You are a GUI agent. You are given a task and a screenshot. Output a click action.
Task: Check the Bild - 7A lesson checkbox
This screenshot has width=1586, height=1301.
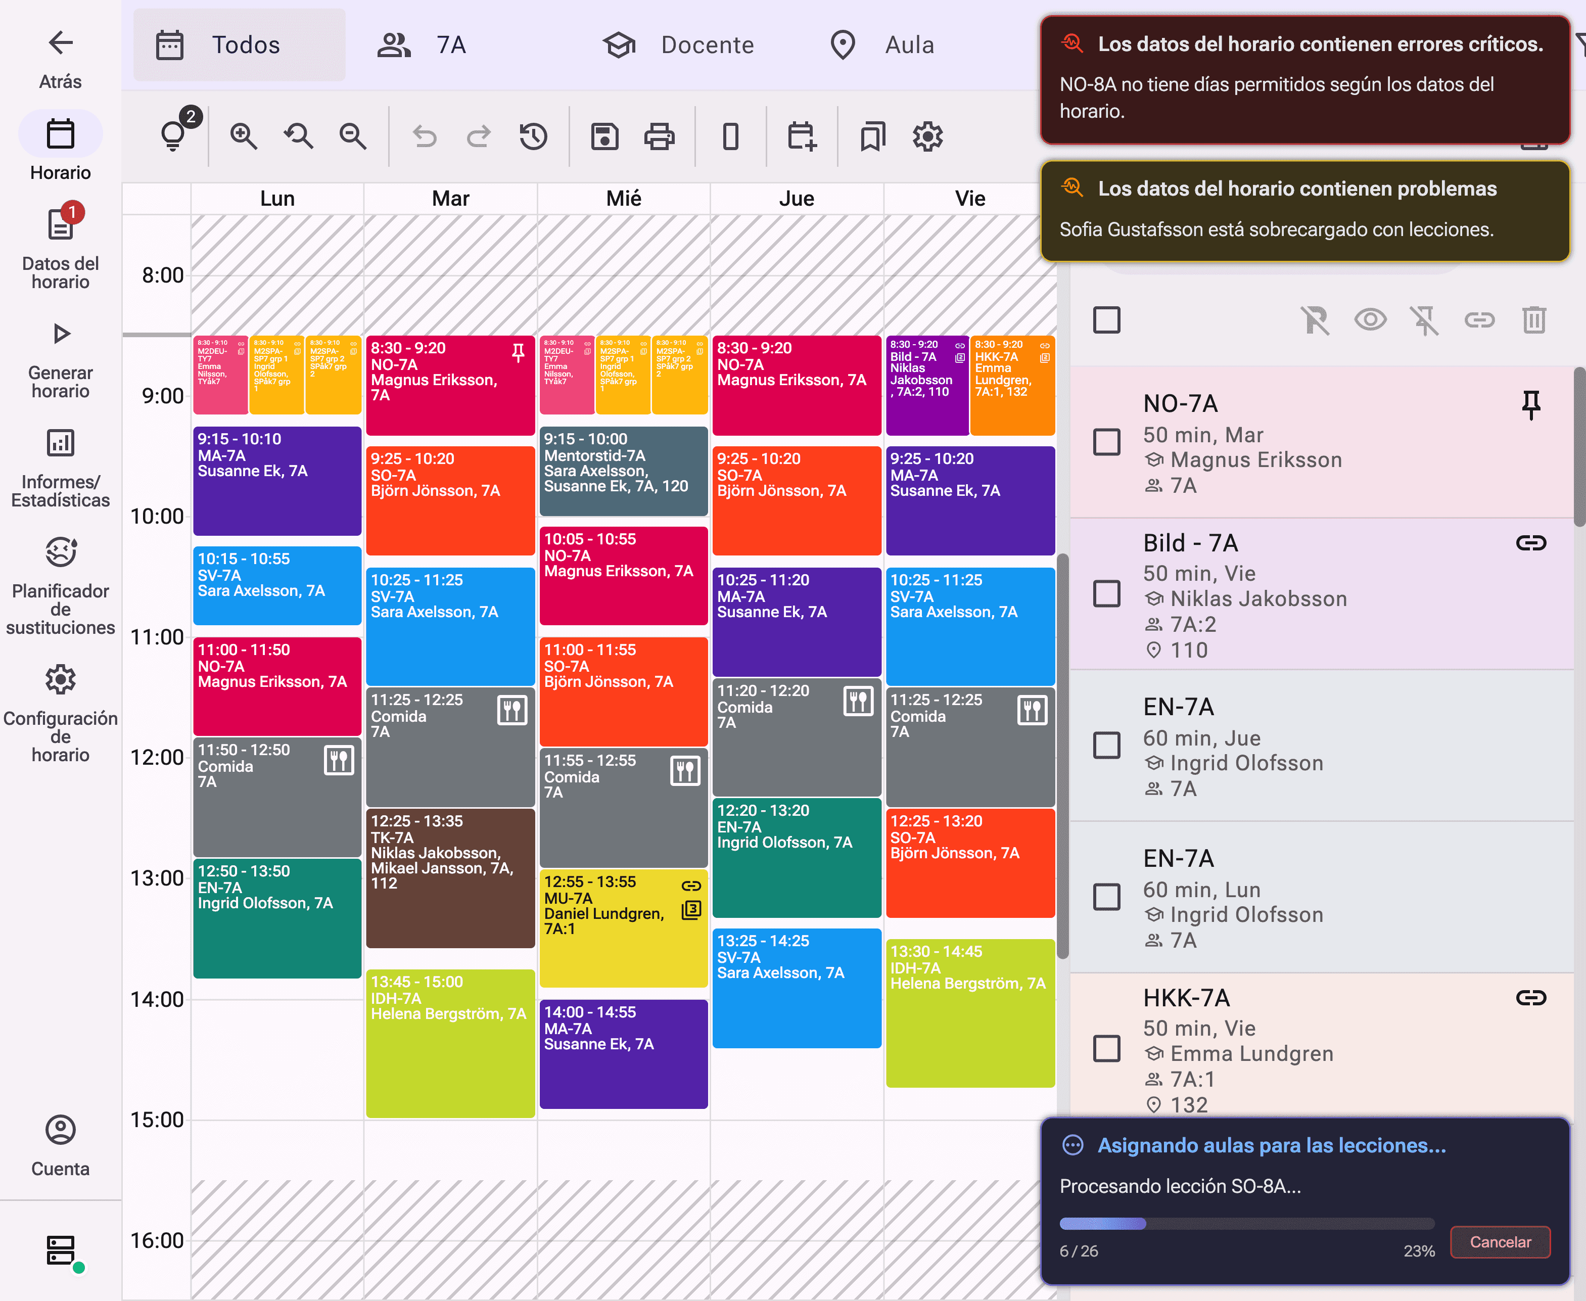tap(1107, 593)
